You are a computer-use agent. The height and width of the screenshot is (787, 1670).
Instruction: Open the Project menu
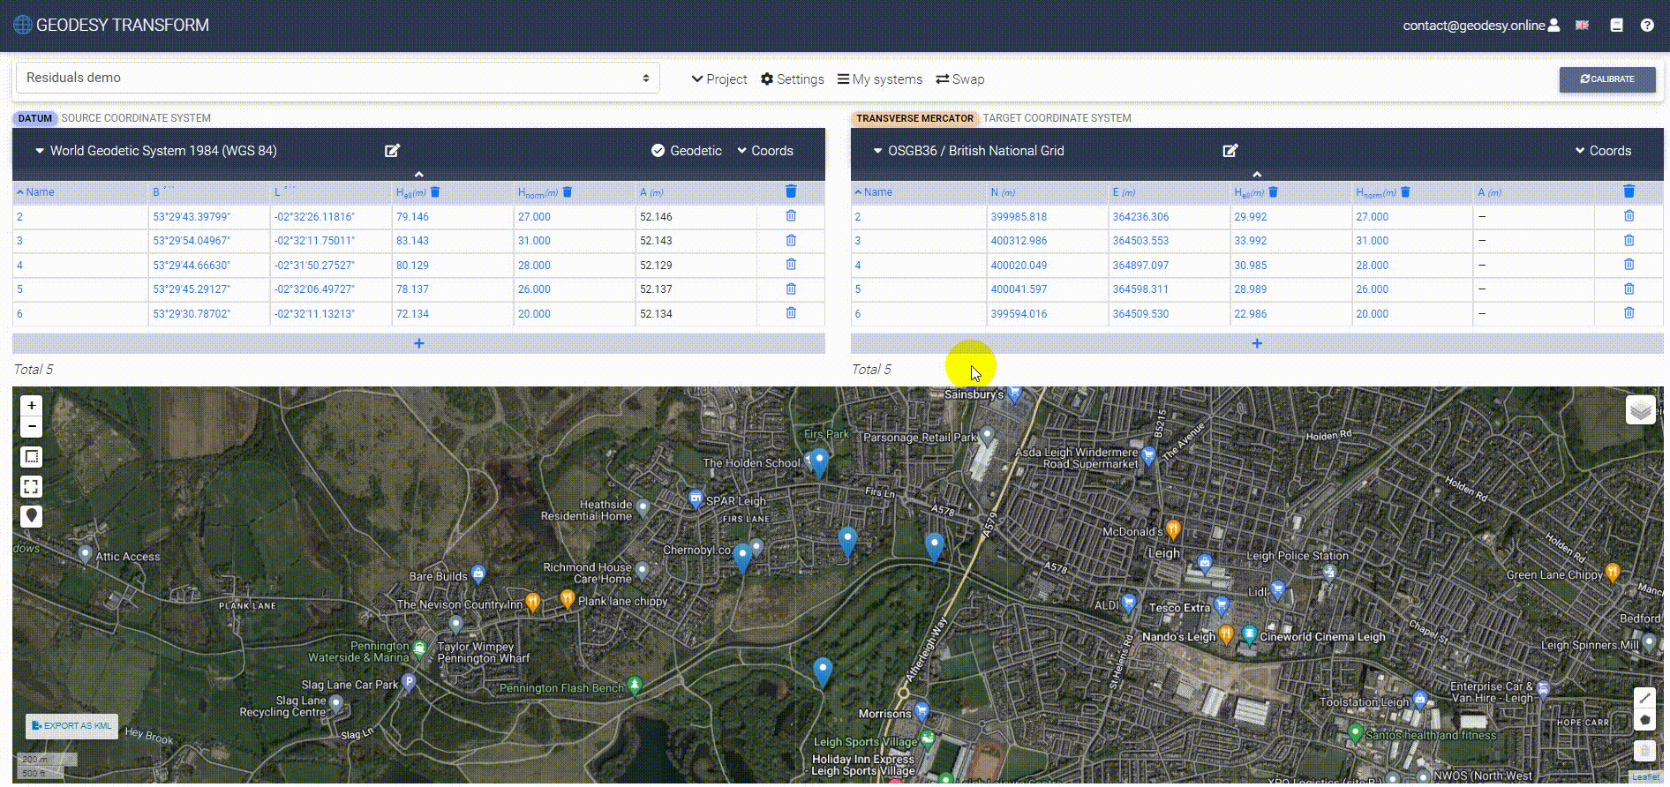point(718,79)
